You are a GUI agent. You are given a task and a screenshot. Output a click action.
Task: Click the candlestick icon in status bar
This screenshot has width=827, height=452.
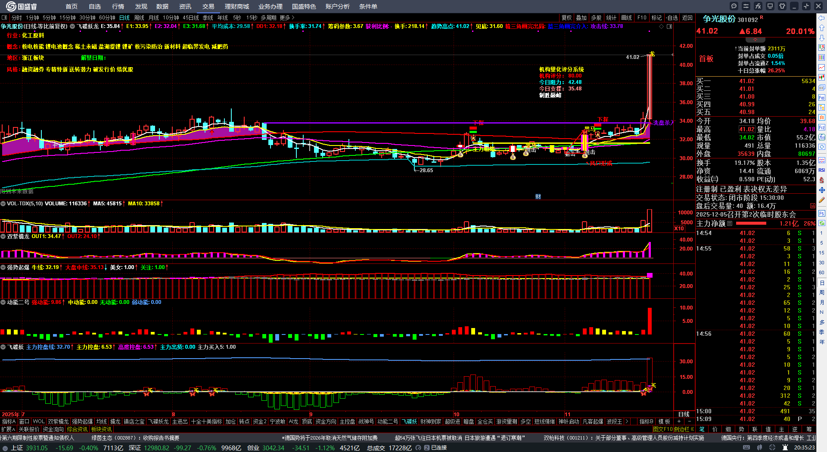point(759,448)
